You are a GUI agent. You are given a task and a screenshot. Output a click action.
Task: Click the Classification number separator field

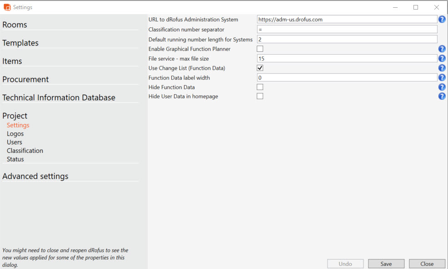(x=347, y=30)
